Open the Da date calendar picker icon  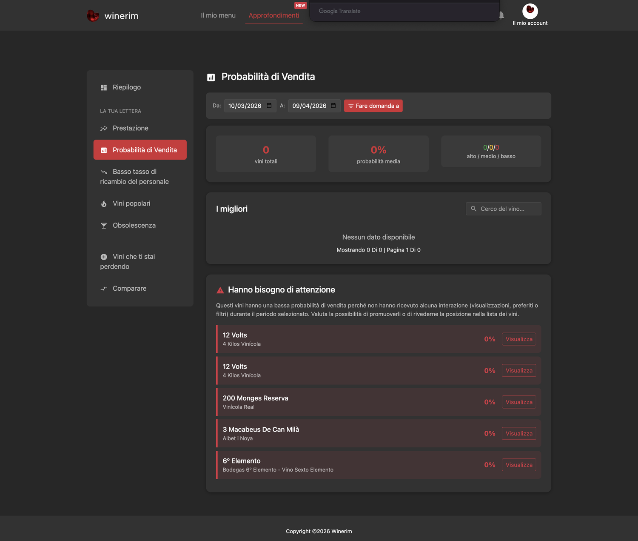[269, 106]
